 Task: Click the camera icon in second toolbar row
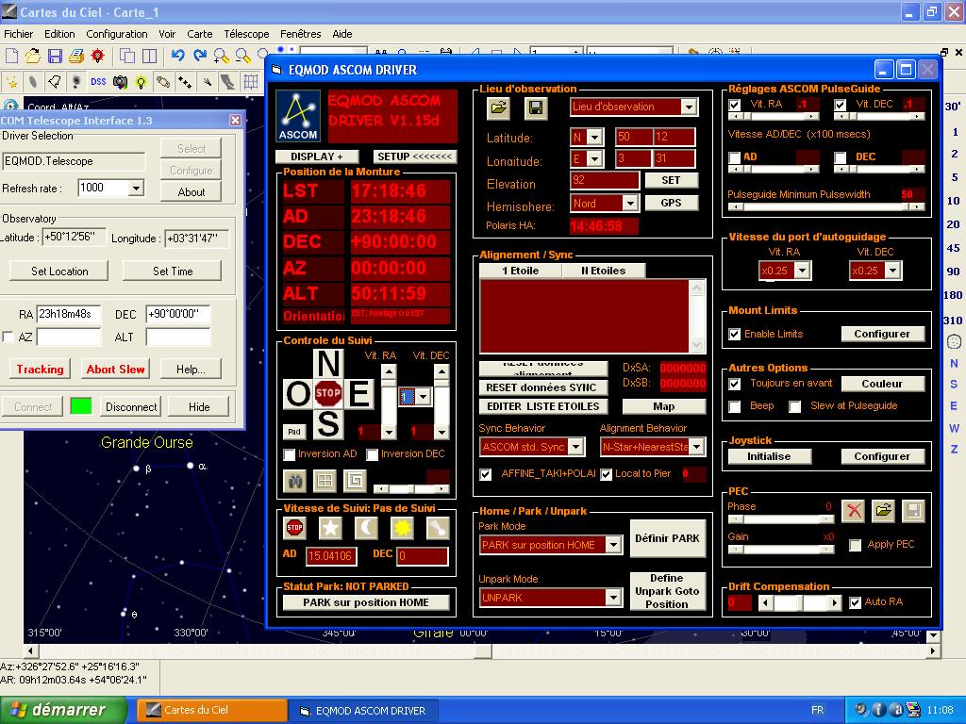click(x=120, y=82)
